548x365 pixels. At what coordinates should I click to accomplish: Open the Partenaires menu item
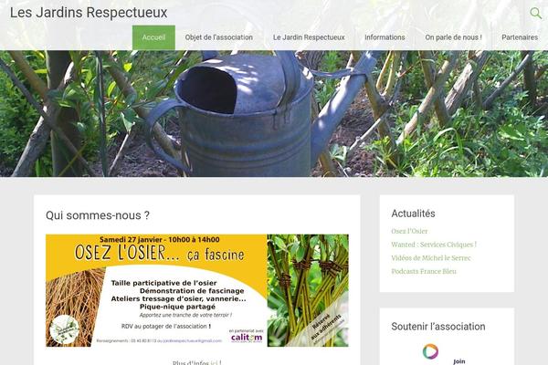click(x=520, y=37)
